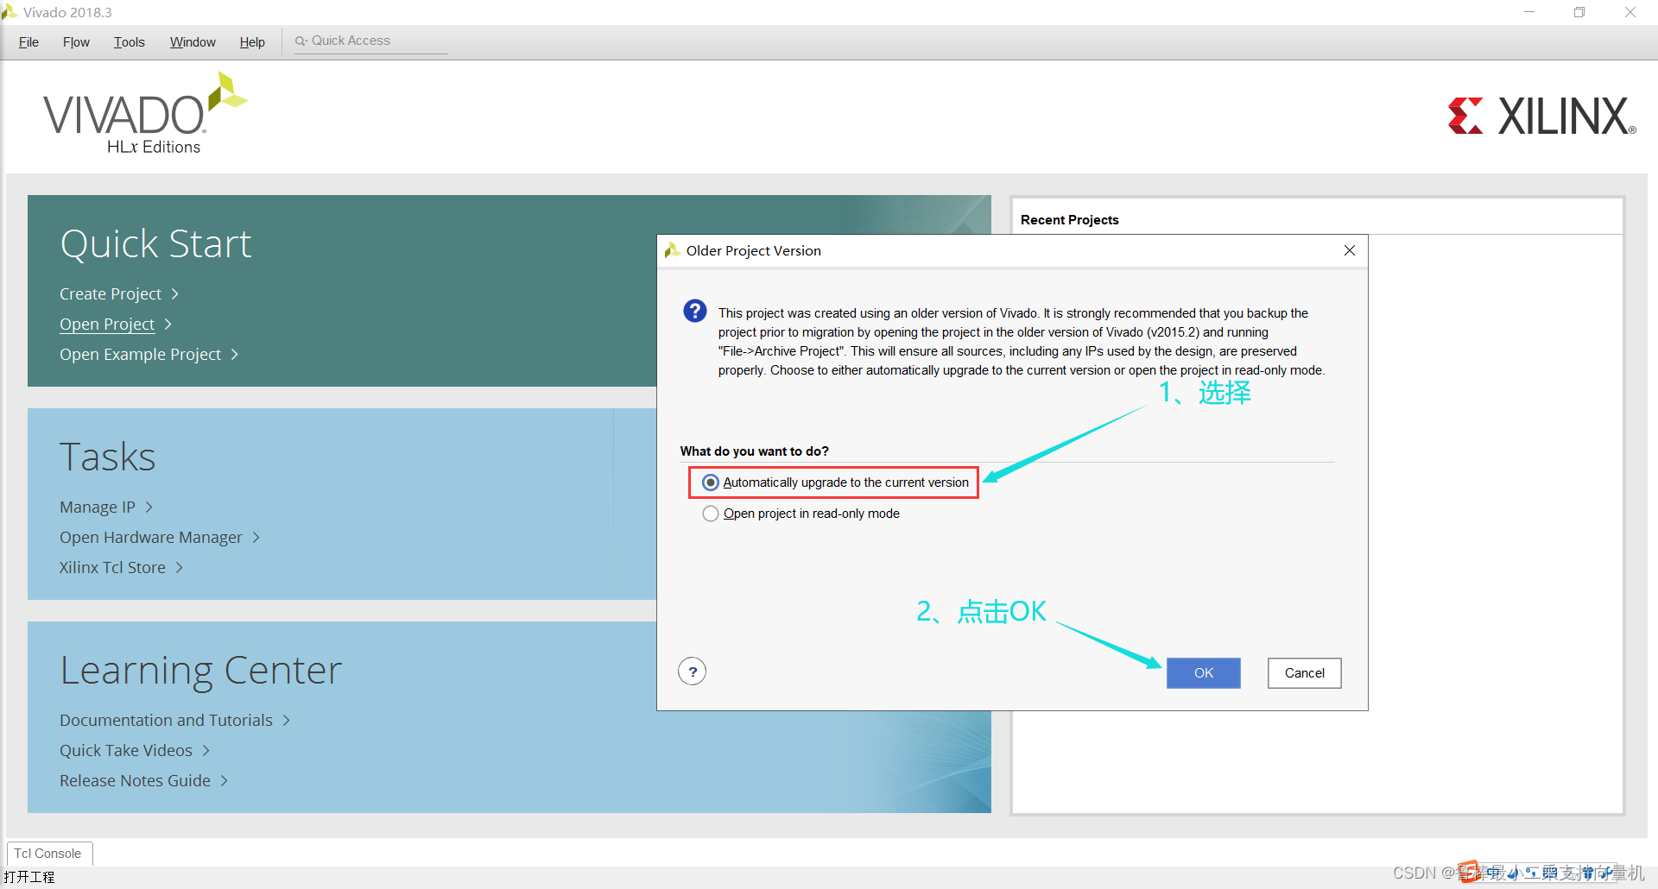1658x889 pixels.
Task: Open the File menu
Action: [x=28, y=42]
